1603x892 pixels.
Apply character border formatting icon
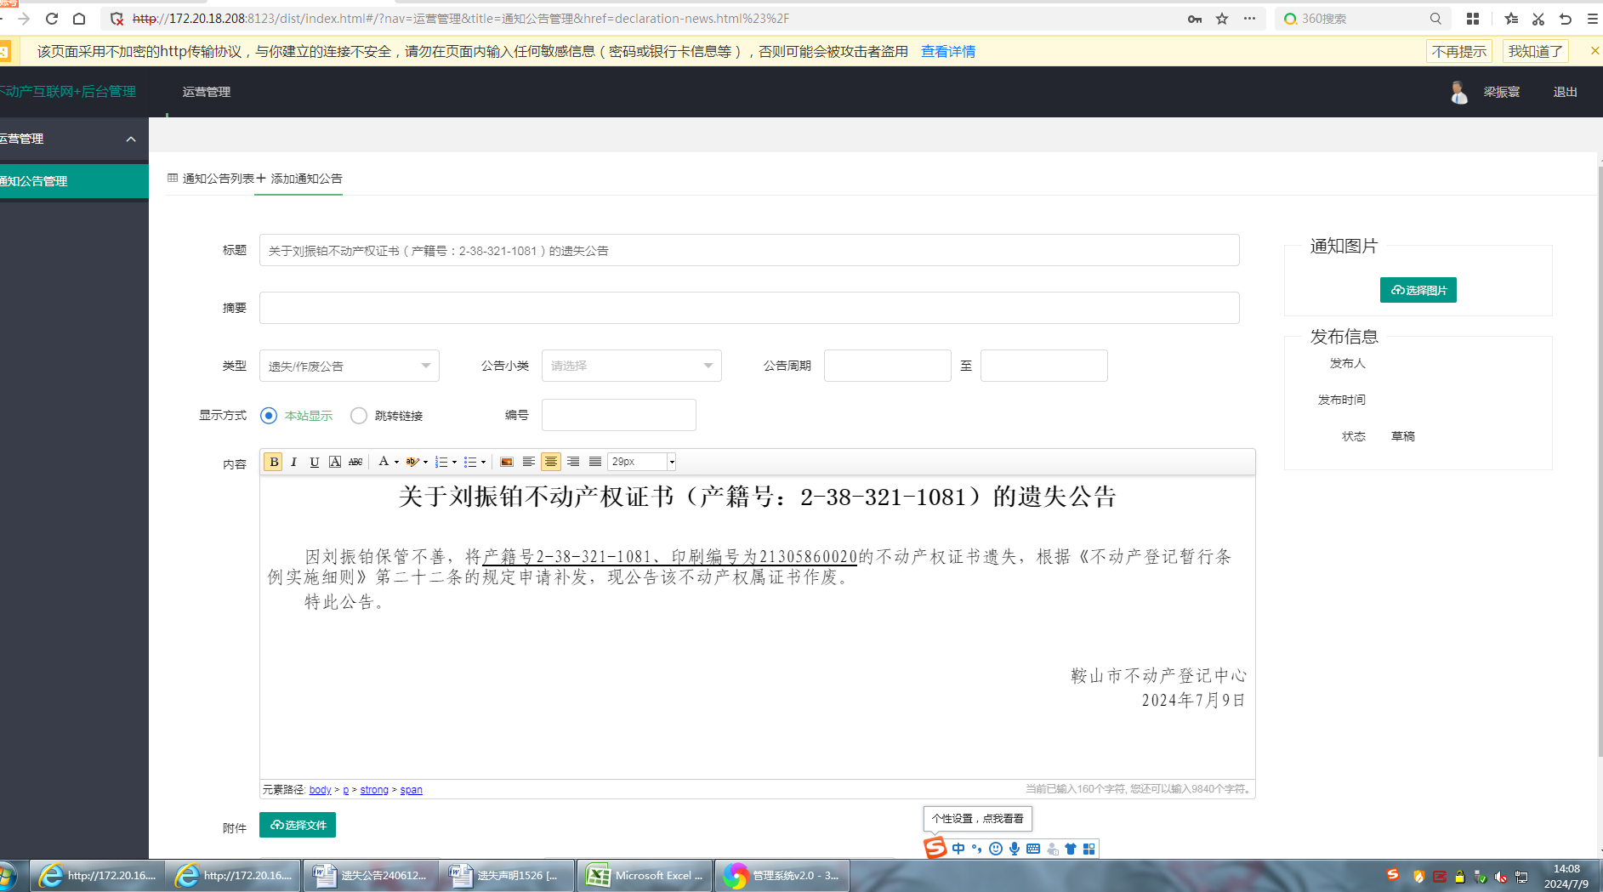pos(335,462)
